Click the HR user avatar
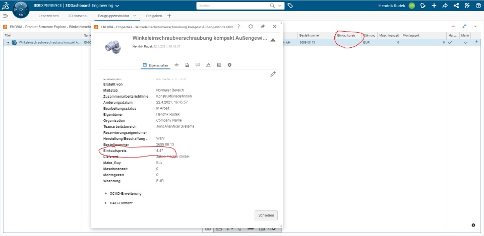The image size is (484, 236). pos(411,6)
